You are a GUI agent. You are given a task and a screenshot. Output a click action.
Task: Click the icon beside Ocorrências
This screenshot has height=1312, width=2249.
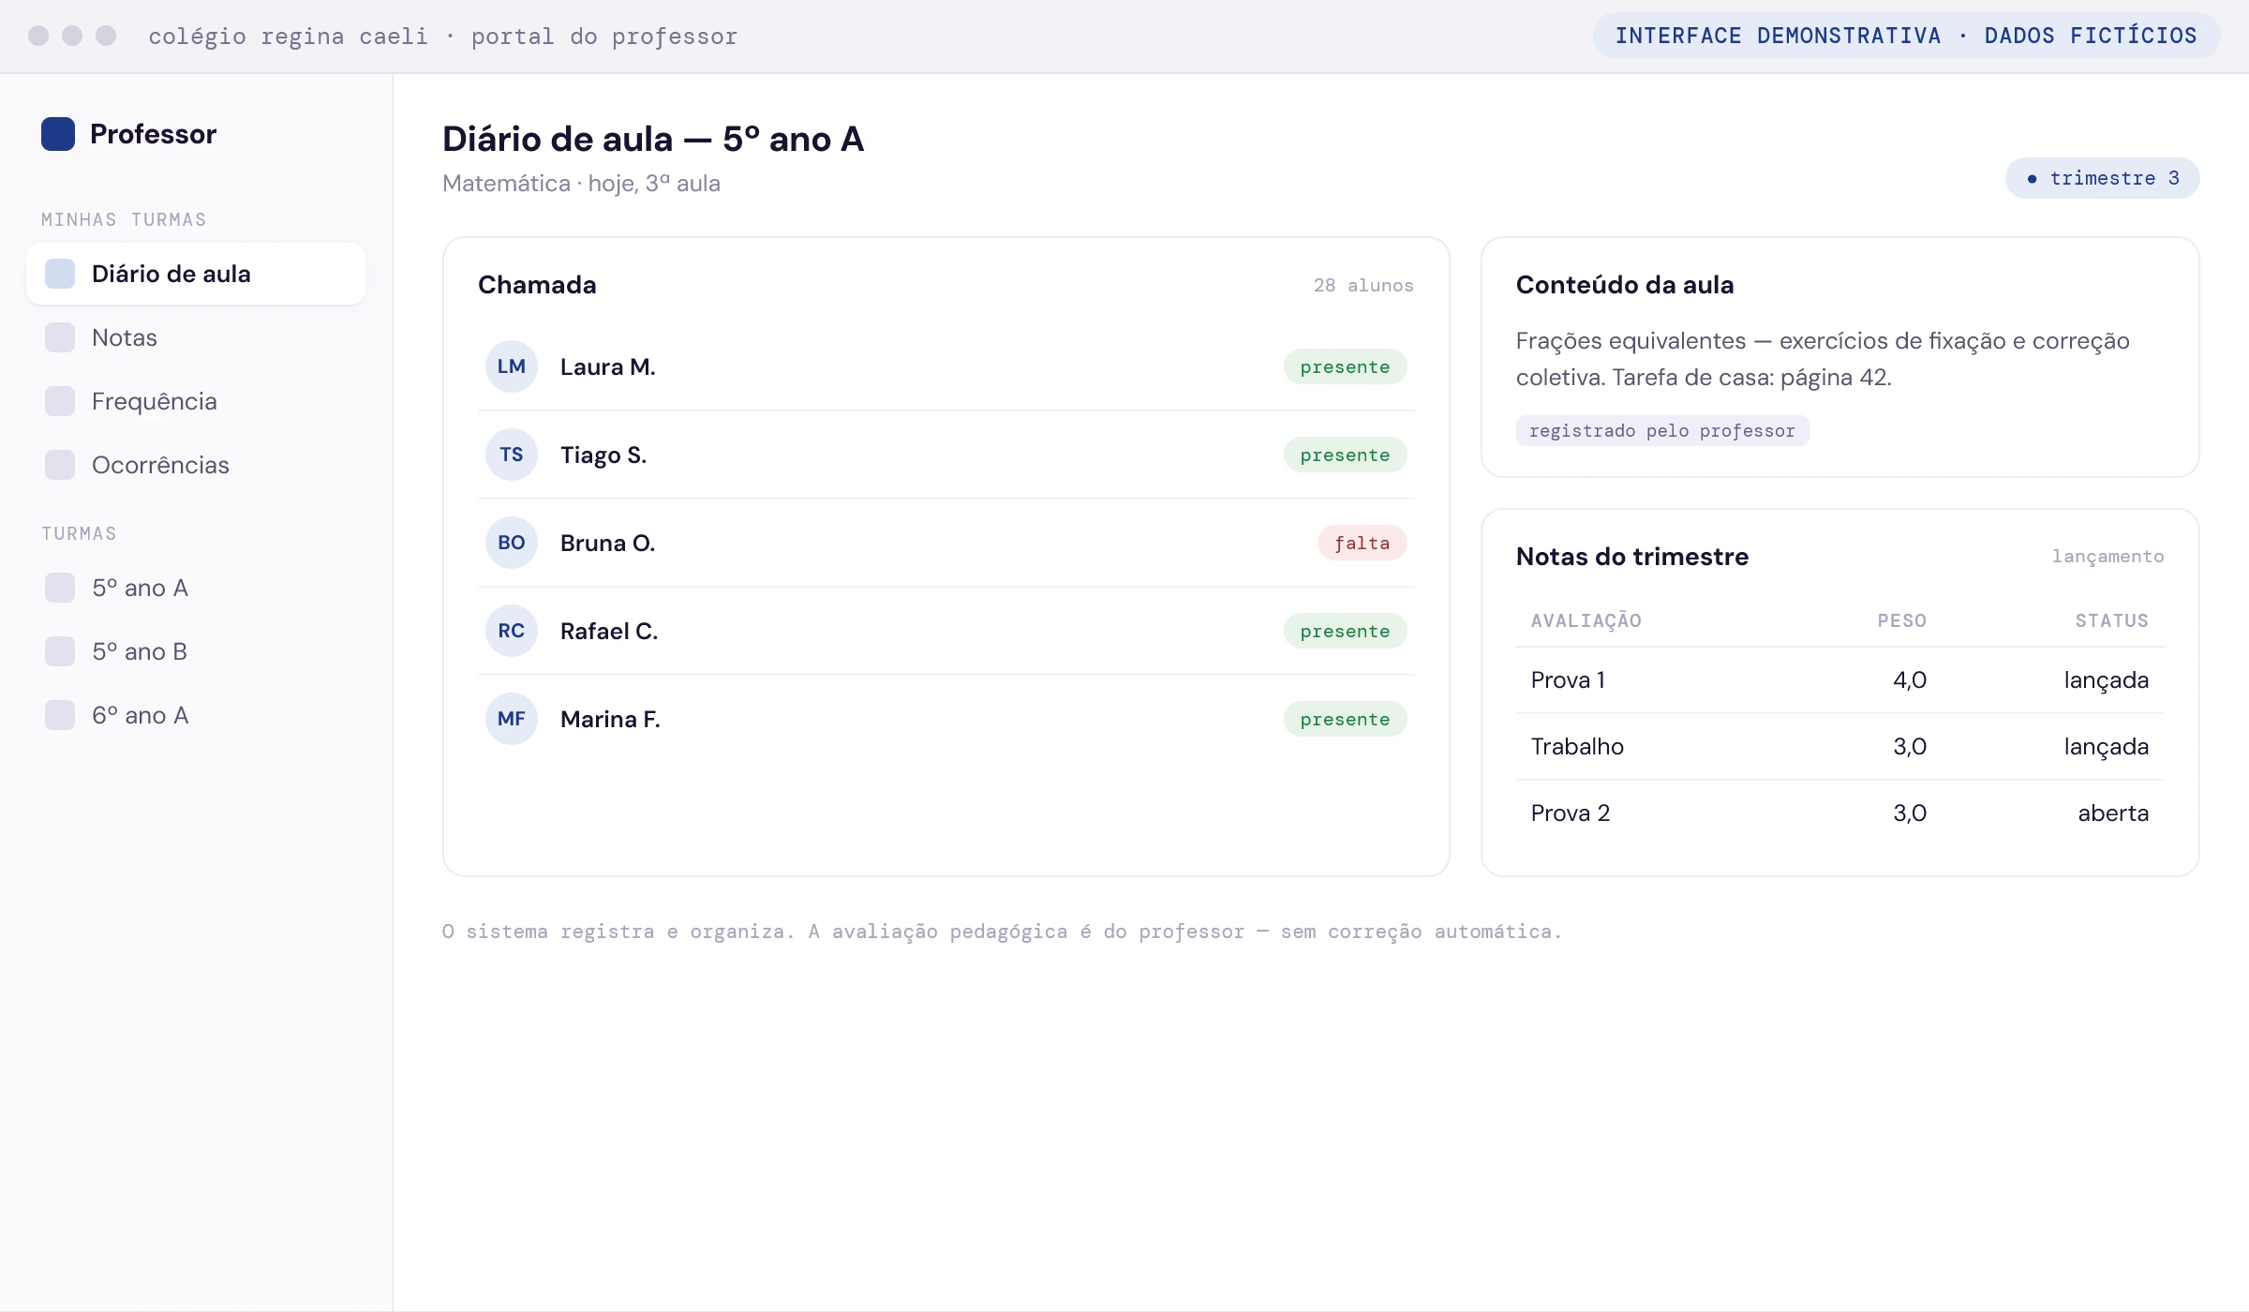pyautogui.click(x=60, y=465)
